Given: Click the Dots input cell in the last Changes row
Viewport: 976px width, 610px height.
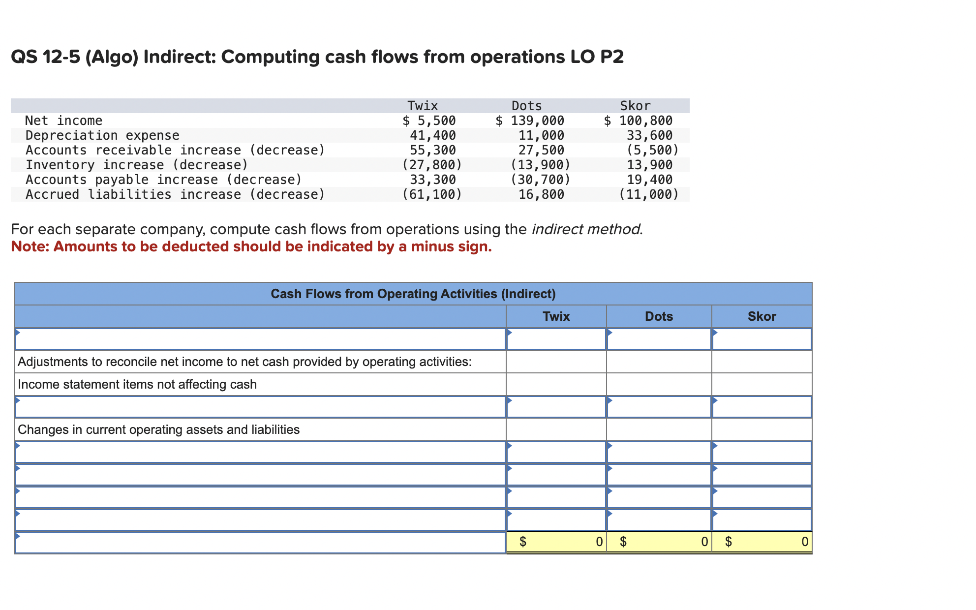Looking at the screenshot, I should pos(659,520).
